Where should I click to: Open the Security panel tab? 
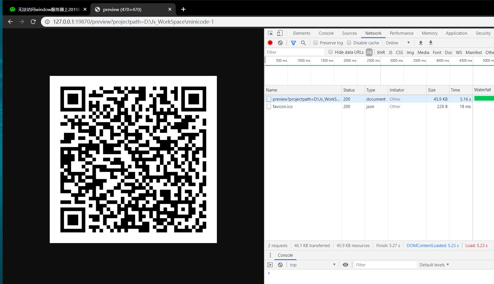point(483,33)
